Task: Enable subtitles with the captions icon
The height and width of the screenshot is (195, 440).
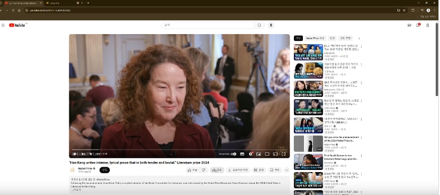Action: pos(242,154)
